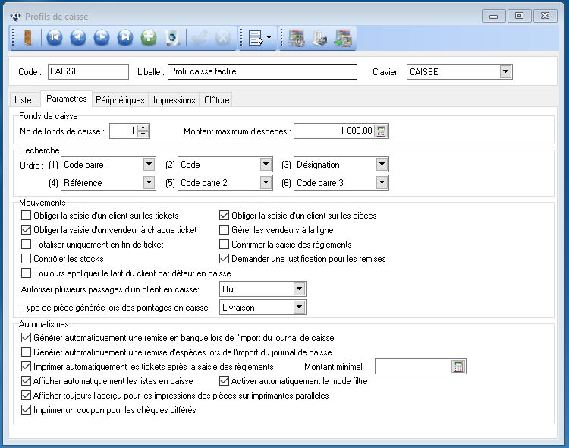Click the greyed cancel X icon

(x=223, y=37)
